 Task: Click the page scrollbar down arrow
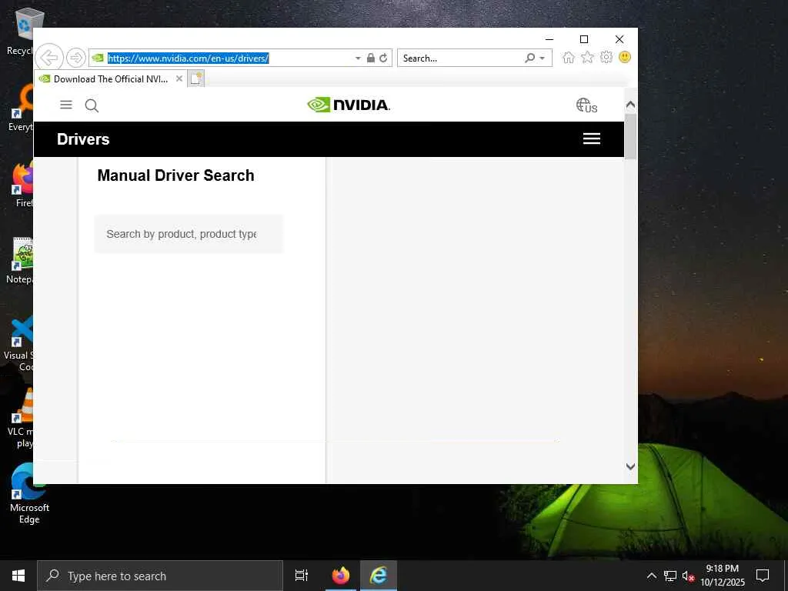pos(630,466)
